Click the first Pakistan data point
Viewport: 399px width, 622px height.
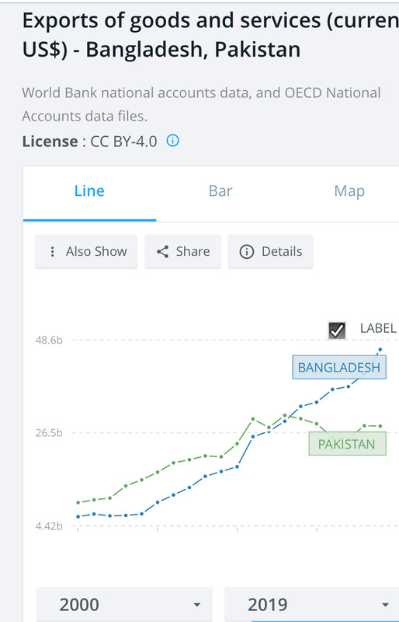[78, 502]
